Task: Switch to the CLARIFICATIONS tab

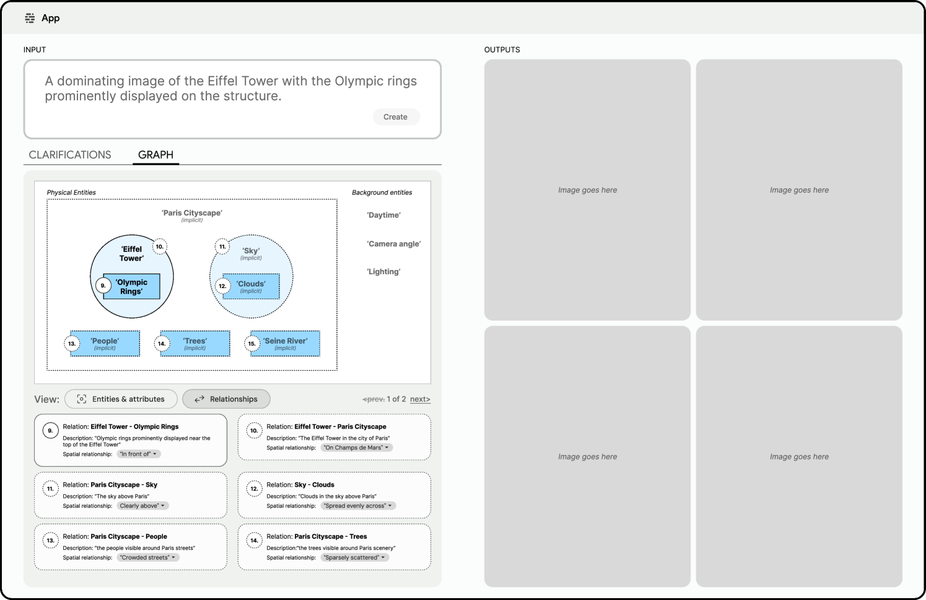Action: [x=70, y=155]
